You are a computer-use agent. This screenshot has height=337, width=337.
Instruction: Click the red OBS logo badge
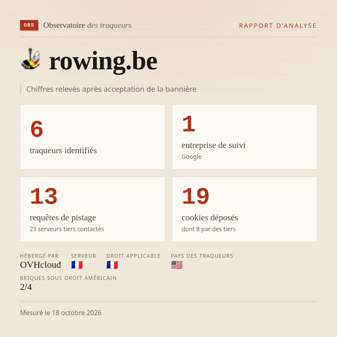point(29,25)
